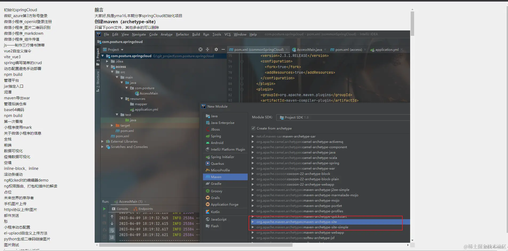This screenshot has height=251, width=508.
Task: Open the Navigate menu
Action: (139, 34)
